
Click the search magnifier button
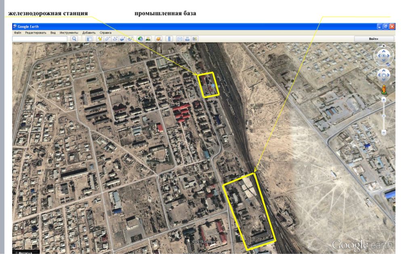[x=74, y=39]
